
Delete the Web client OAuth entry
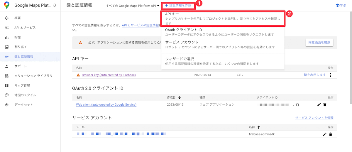pos(325,104)
